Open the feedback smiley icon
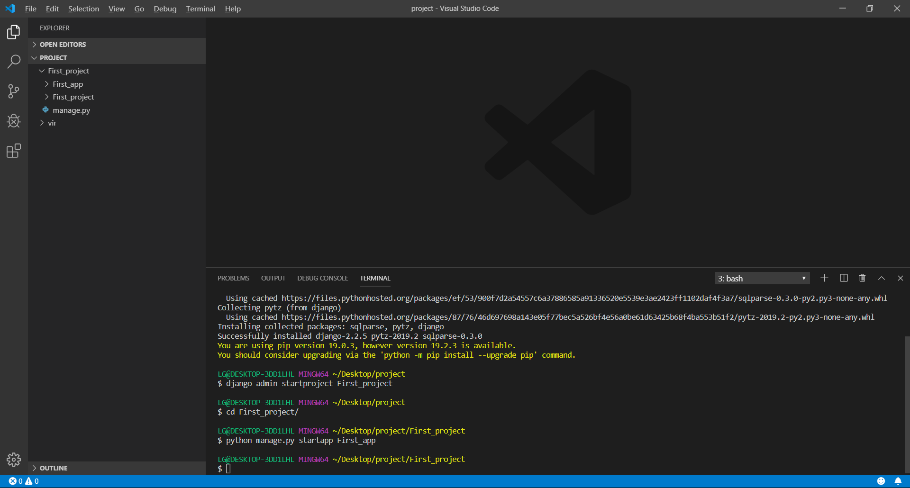Image resolution: width=910 pixels, height=488 pixels. [881, 481]
